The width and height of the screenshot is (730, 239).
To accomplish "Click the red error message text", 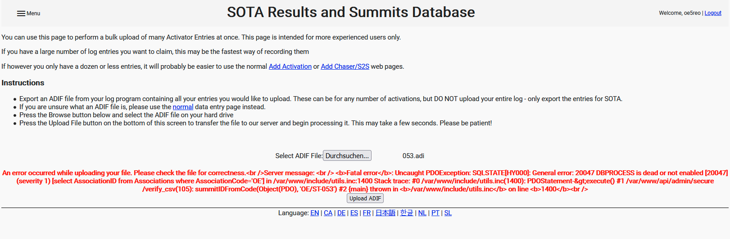I will pyautogui.click(x=365, y=181).
